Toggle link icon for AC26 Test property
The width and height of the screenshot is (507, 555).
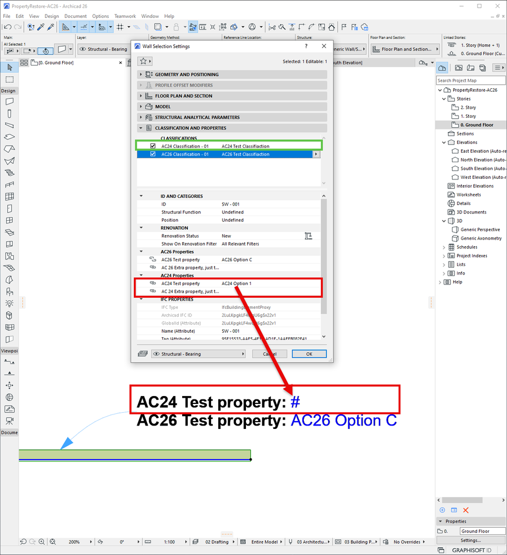click(x=153, y=259)
